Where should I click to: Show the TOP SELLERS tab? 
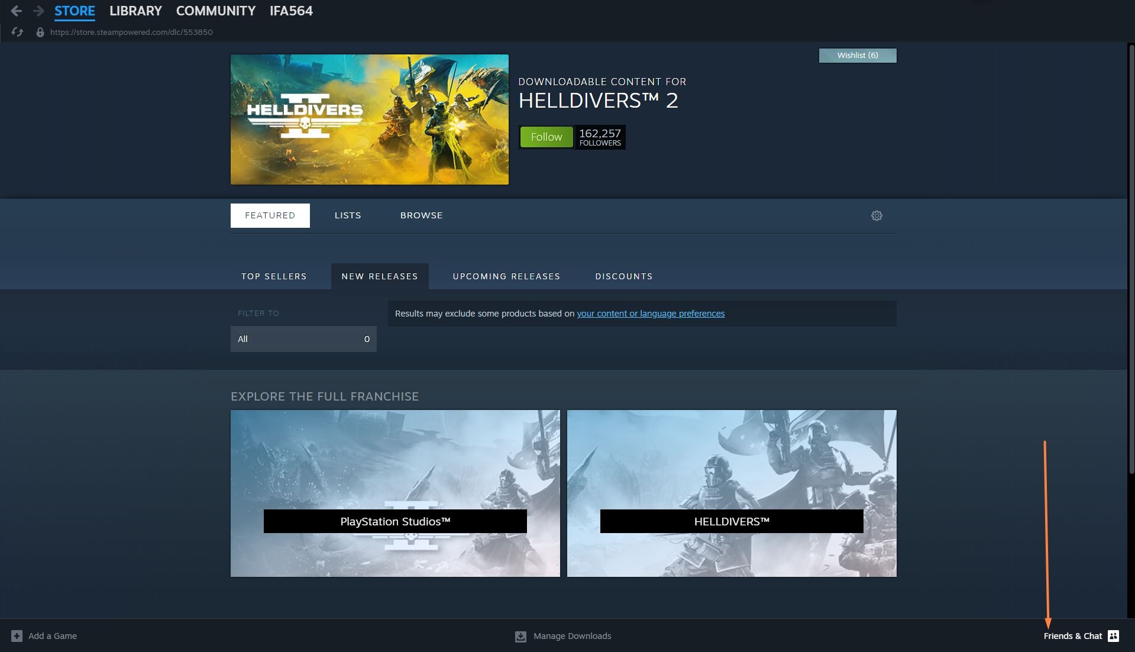click(x=274, y=276)
